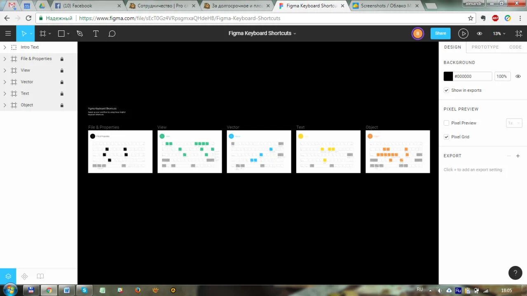Switch to the Design tab

click(452, 47)
